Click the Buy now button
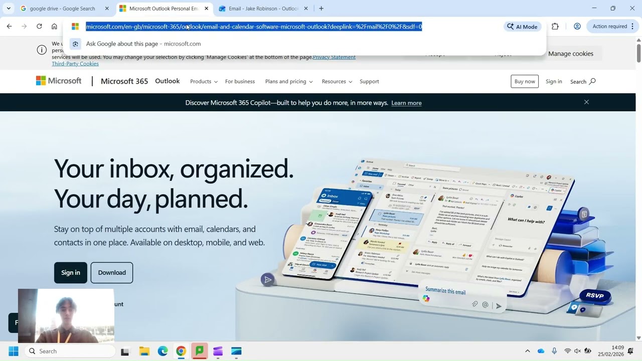This screenshot has width=642, height=361. click(525, 81)
